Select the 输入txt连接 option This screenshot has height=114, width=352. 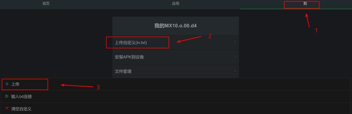(175, 96)
